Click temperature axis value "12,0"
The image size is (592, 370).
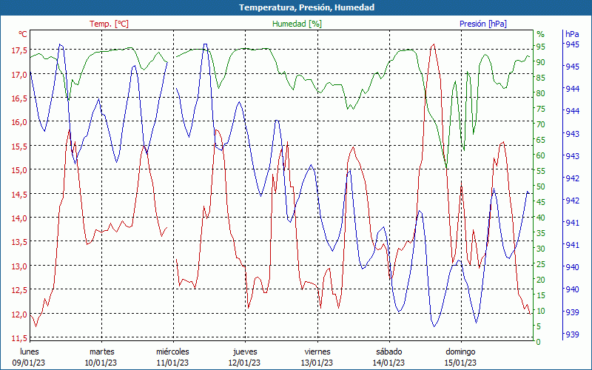click(19, 314)
